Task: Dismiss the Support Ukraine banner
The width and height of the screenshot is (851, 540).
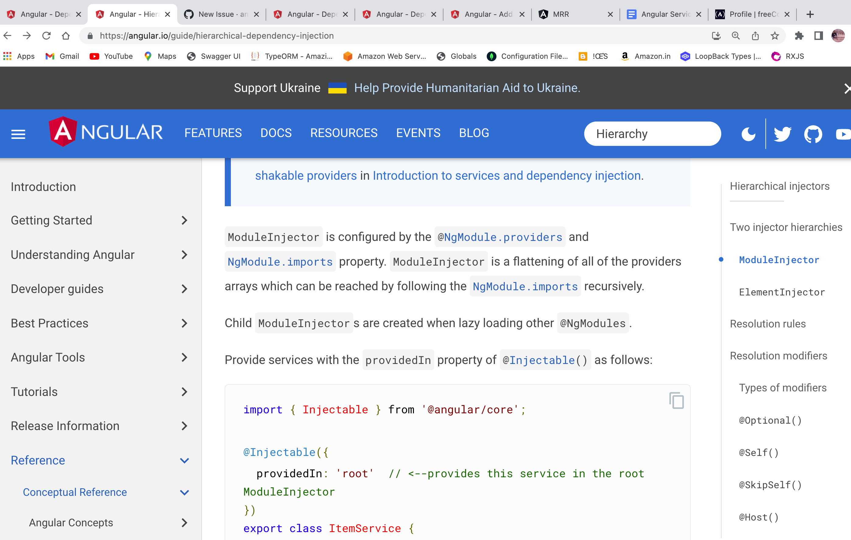Action: pyautogui.click(x=847, y=88)
